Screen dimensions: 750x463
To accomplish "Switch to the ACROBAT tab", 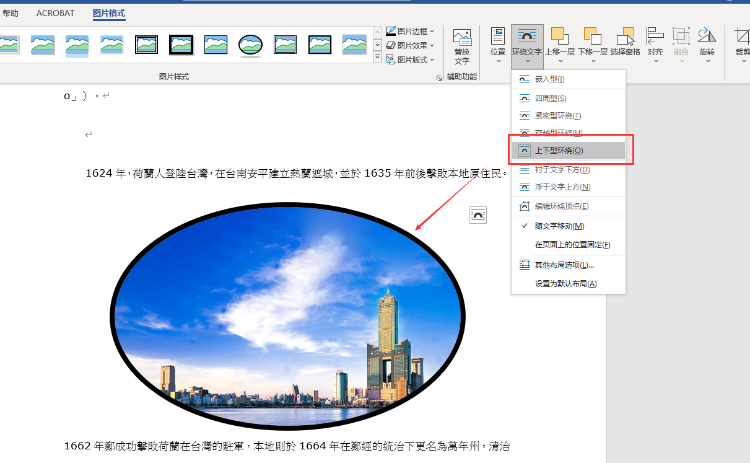I will [55, 12].
